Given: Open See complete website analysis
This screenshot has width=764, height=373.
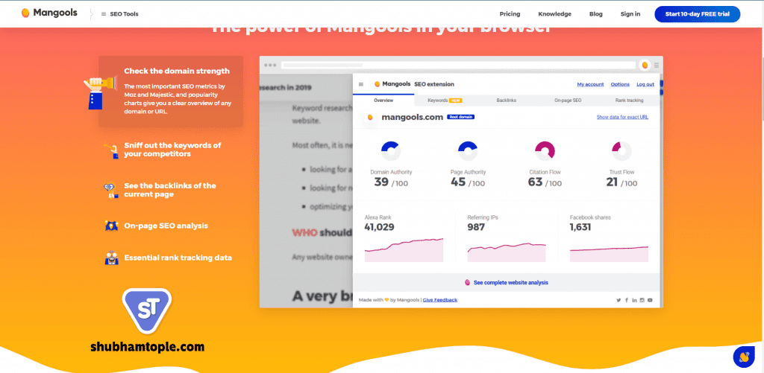Looking at the screenshot, I should (x=507, y=283).
